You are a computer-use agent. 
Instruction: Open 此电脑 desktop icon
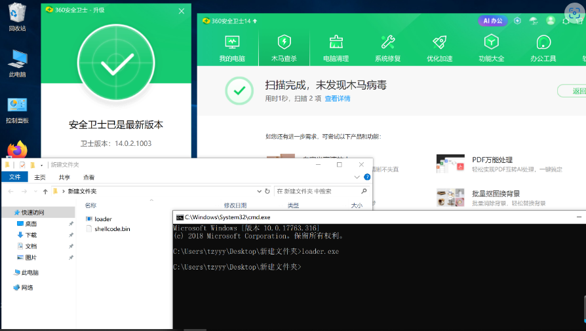tap(17, 64)
